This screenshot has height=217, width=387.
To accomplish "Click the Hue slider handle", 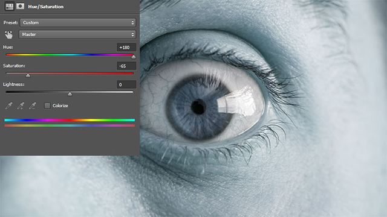I will tap(134, 57).
